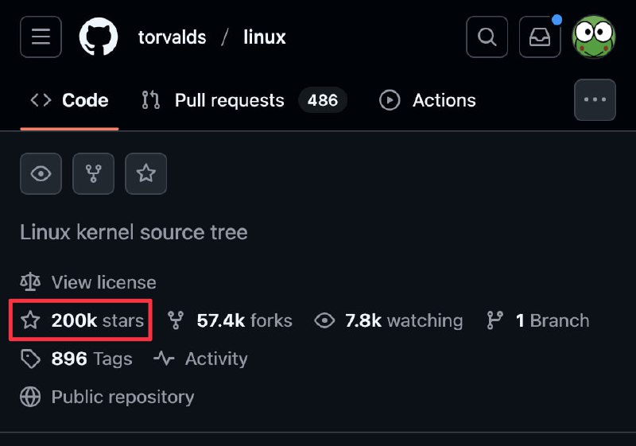Image resolution: width=636 pixels, height=446 pixels.
Task: Open the hamburger navigation menu
Action: tap(41, 37)
